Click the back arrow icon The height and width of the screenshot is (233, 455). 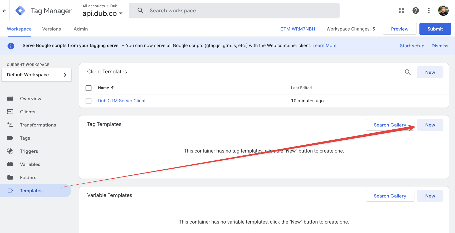click(x=4, y=11)
